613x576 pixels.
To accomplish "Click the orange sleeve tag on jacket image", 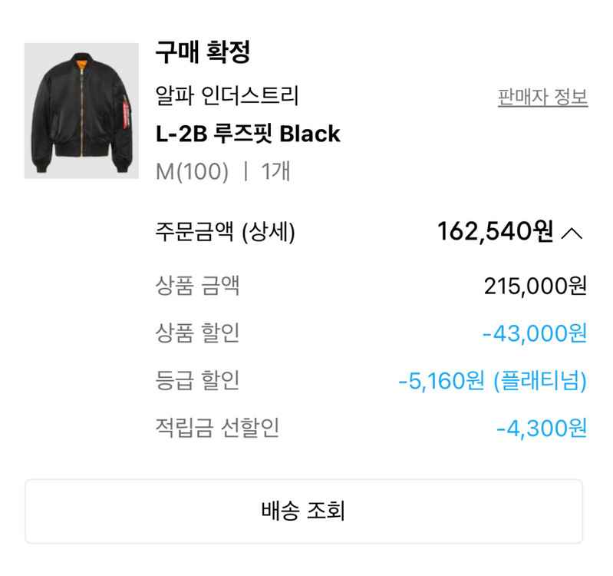I will [122, 112].
